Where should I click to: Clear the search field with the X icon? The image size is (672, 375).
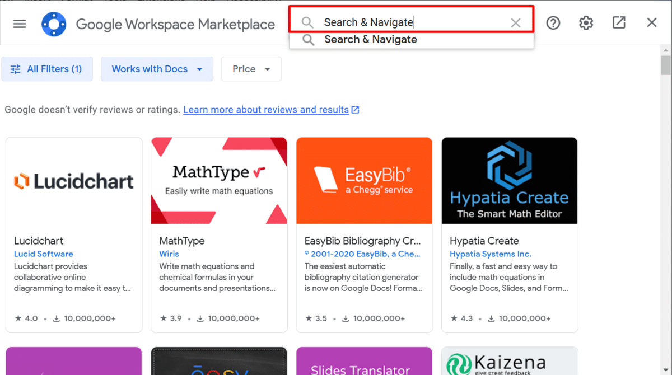(x=515, y=22)
